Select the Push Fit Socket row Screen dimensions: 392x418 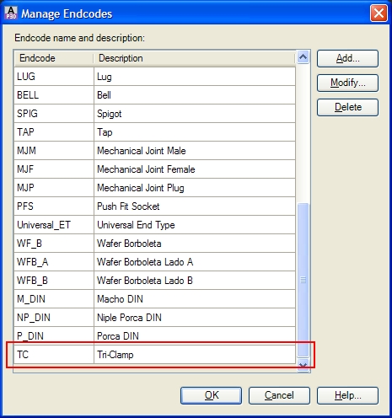pyautogui.click(x=155, y=206)
